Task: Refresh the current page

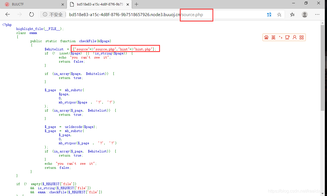Action: [32, 15]
